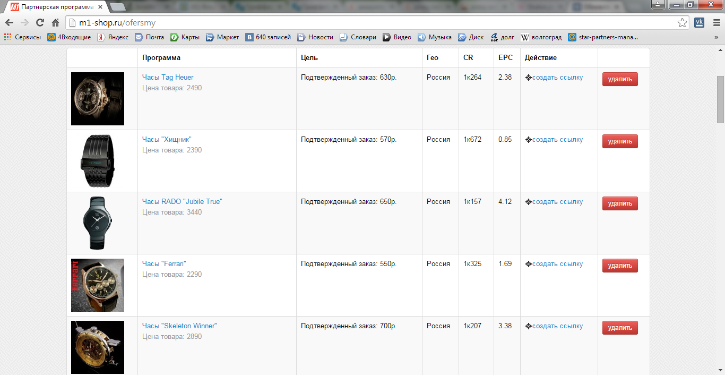
Task: Click the EPC column header
Action: click(x=506, y=57)
